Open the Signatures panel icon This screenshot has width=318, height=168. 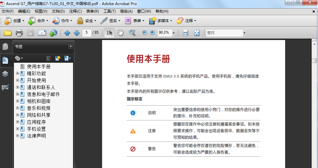(5, 88)
